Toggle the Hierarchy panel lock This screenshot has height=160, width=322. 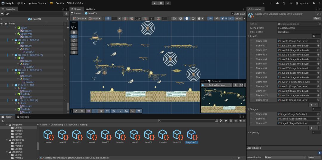click(x=63, y=9)
